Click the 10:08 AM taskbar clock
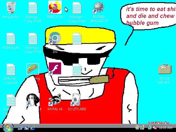This screenshot has height=132, width=176. pyautogui.click(x=166, y=128)
